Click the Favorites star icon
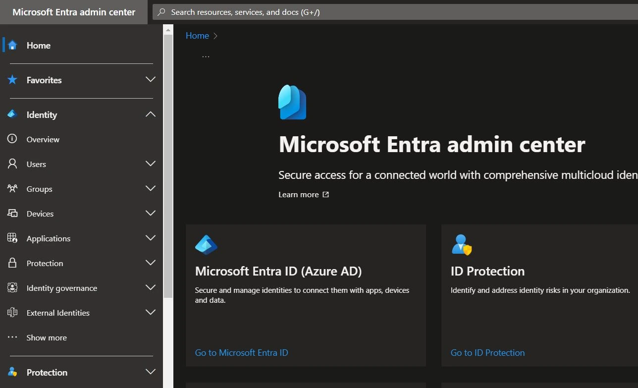This screenshot has height=388, width=638. click(x=12, y=80)
